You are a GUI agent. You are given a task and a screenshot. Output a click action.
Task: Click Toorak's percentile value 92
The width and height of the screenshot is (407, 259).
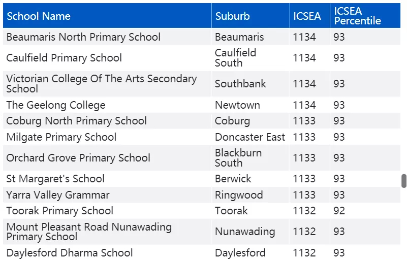[x=339, y=210]
